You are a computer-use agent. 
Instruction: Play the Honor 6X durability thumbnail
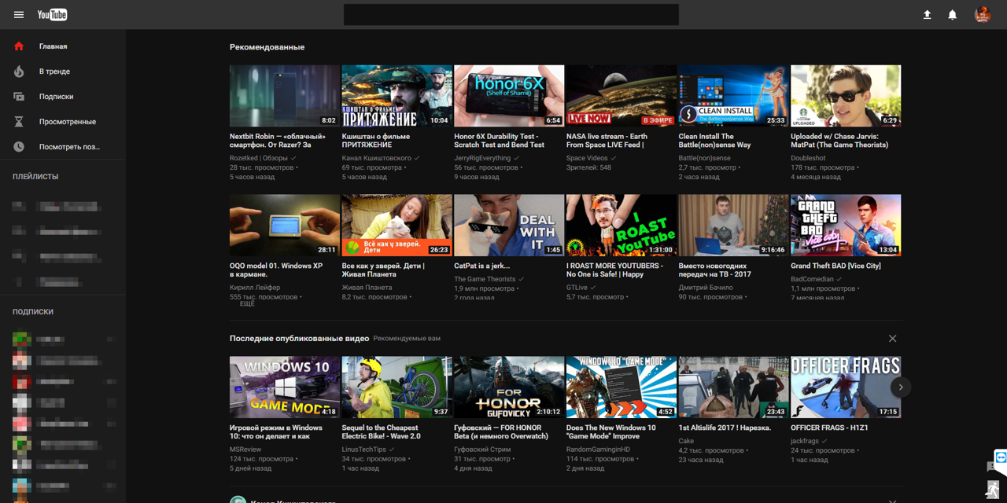pos(509,96)
